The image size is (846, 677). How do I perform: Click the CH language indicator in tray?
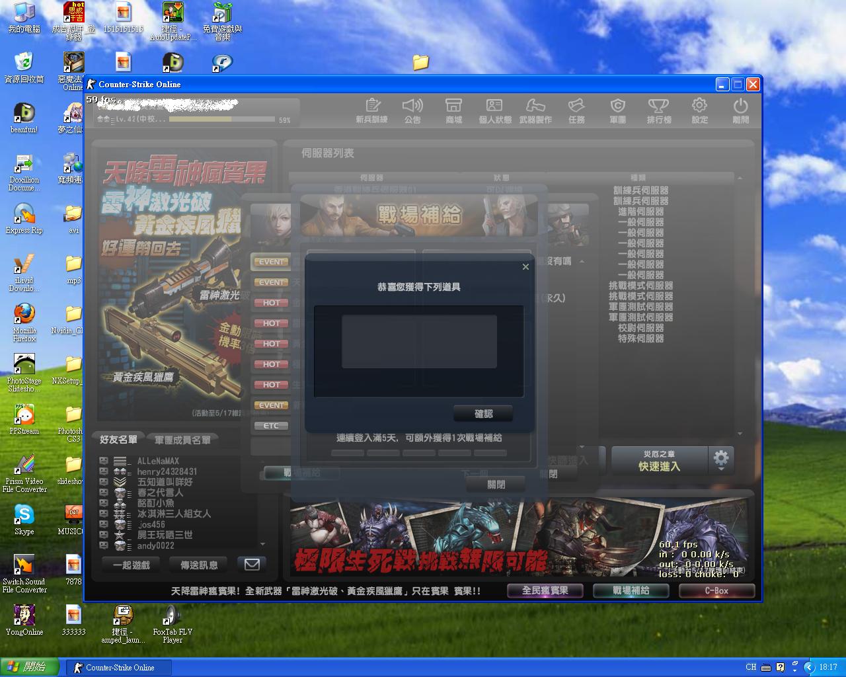751,667
